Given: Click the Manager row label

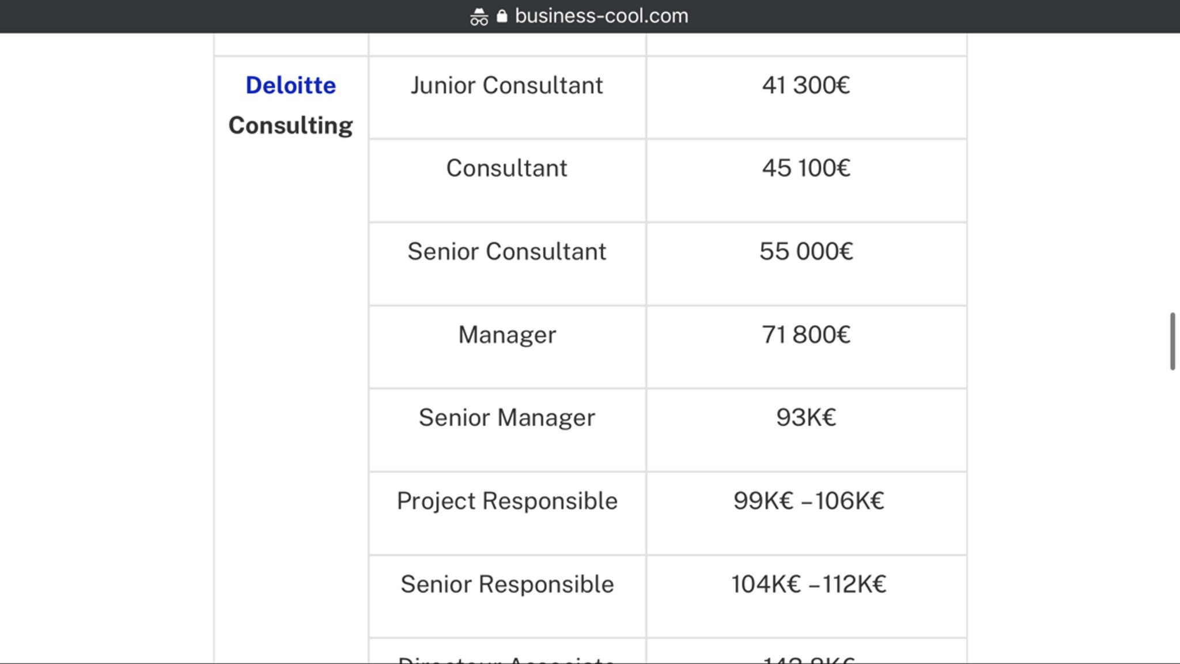Looking at the screenshot, I should tap(507, 335).
